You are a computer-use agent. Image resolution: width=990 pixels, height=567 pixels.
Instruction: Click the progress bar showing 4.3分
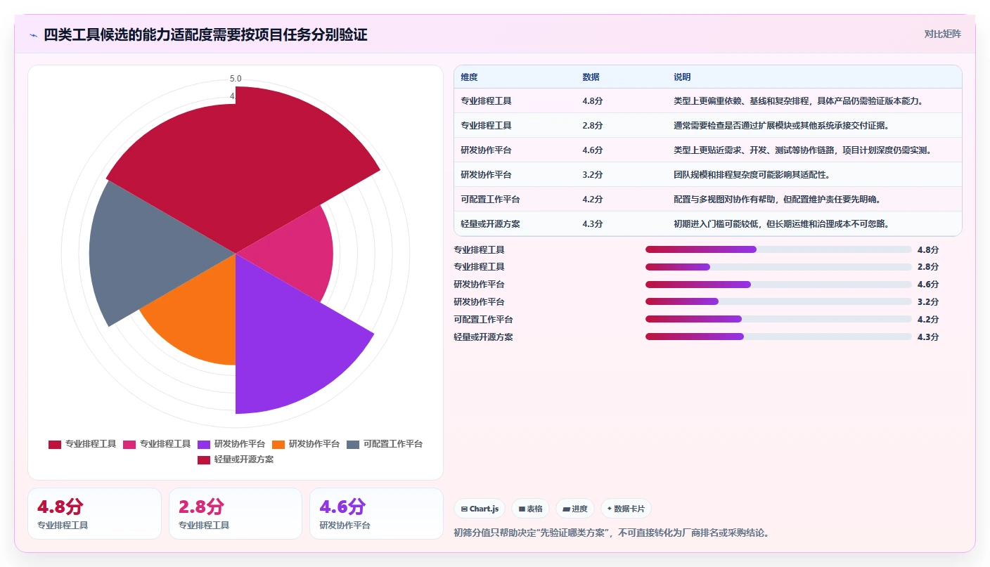pyautogui.click(x=778, y=337)
